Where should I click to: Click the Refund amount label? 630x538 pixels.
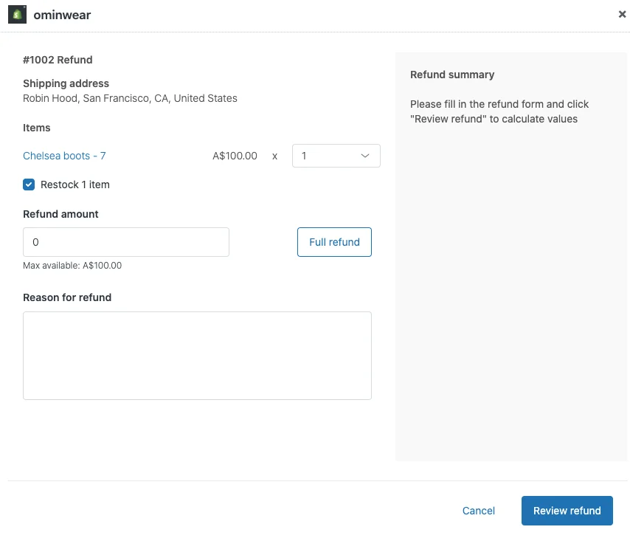(x=60, y=214)
